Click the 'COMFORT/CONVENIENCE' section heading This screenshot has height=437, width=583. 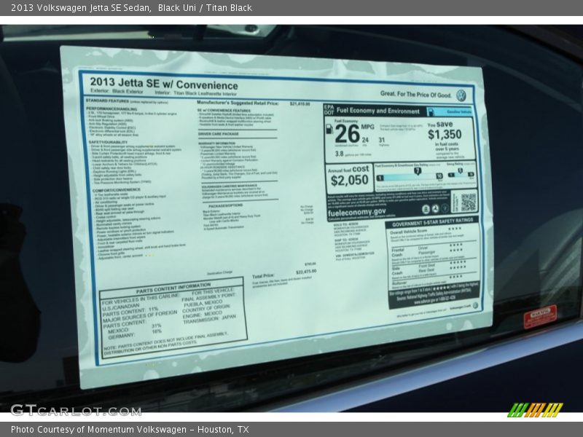[117, 190]
